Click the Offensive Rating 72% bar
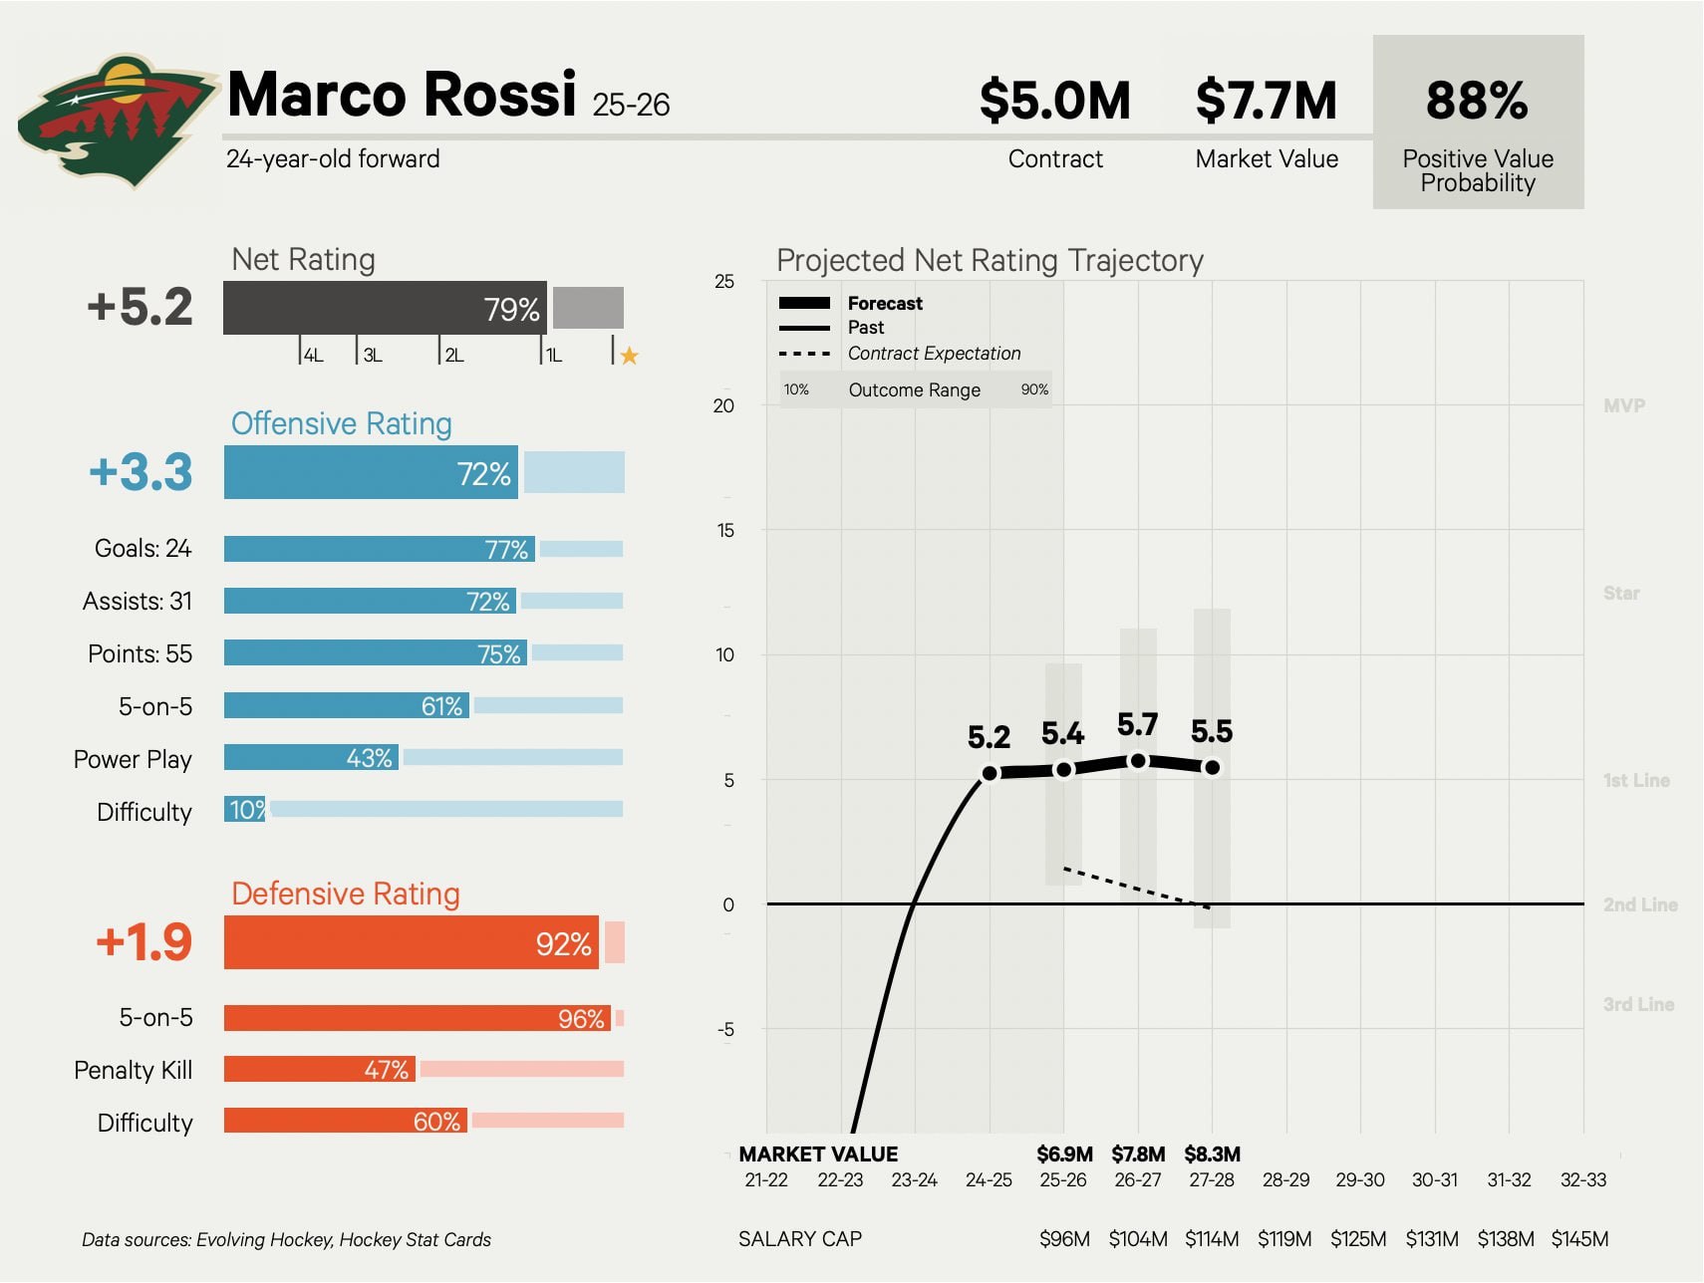Viewport: 1704px width, 1283px height. click(371, 472)
